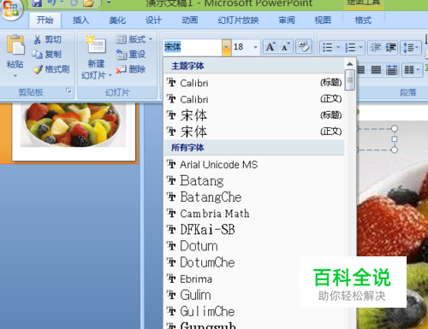428x329 pixels.
Task: Click the Numbering list icon
Action: [x=350, y=47]
